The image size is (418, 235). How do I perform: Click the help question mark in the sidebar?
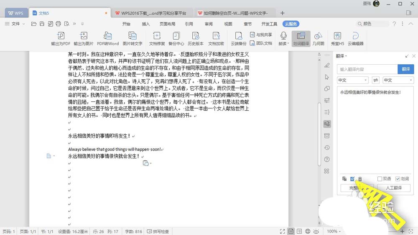(327, 159)
